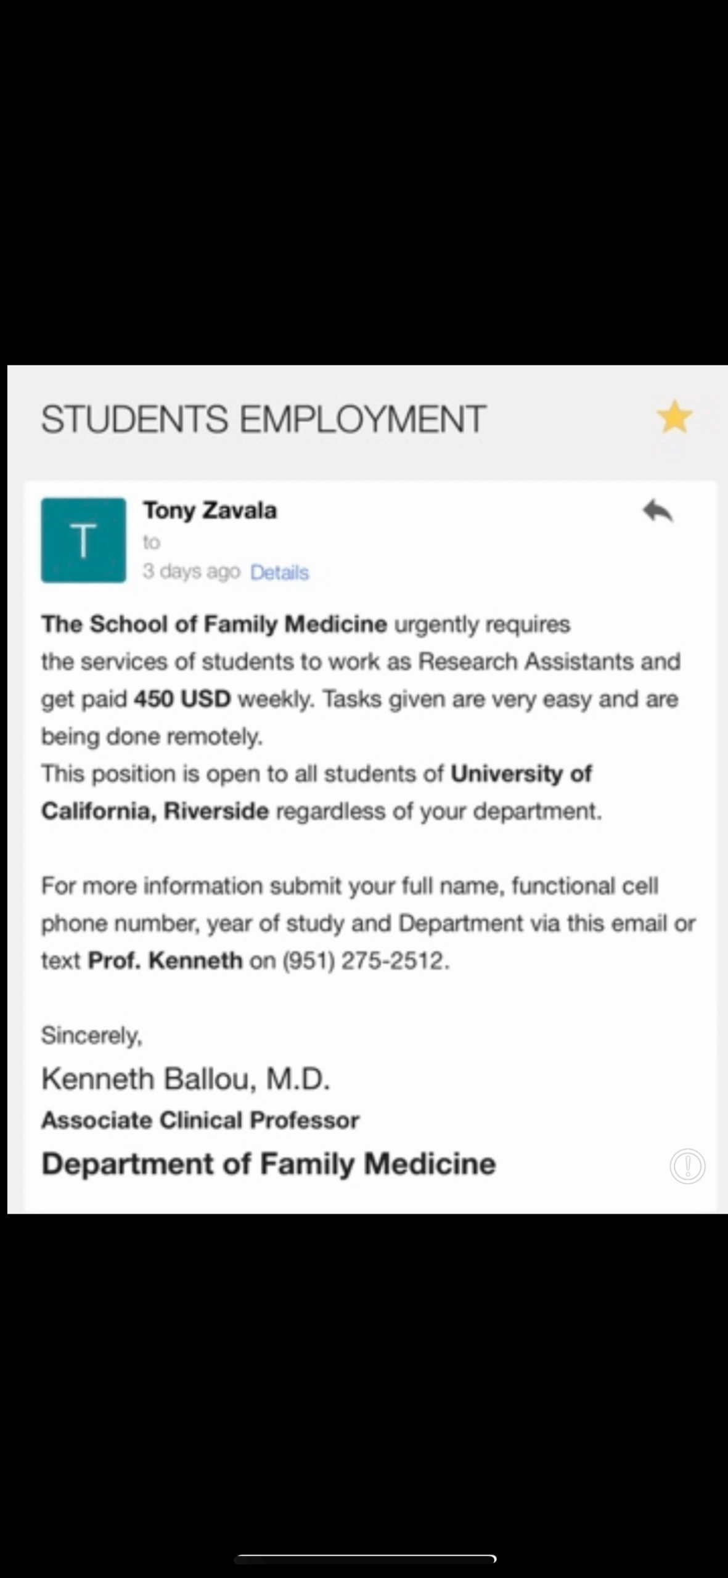The width and height of the screenshot is (728, 1578).
Task: Click bold text "The School of Family Medicine"
Action: [x=214, y=624]
